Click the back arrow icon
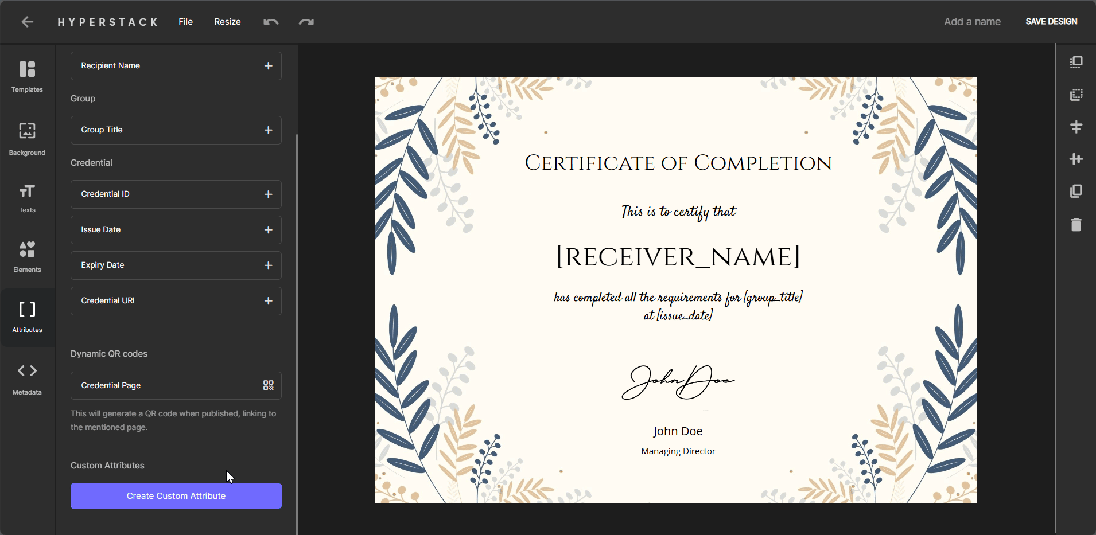1096x535 pixels. click(x=27, y=22)
